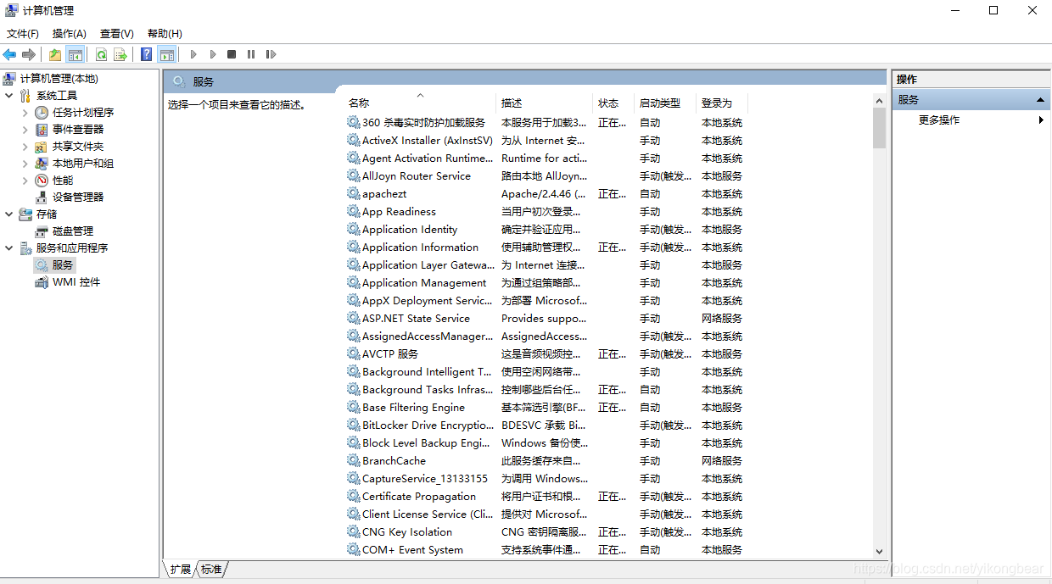Click the services list vertical scrollbar thumb

pyautogui.click(x=879, y=128)
